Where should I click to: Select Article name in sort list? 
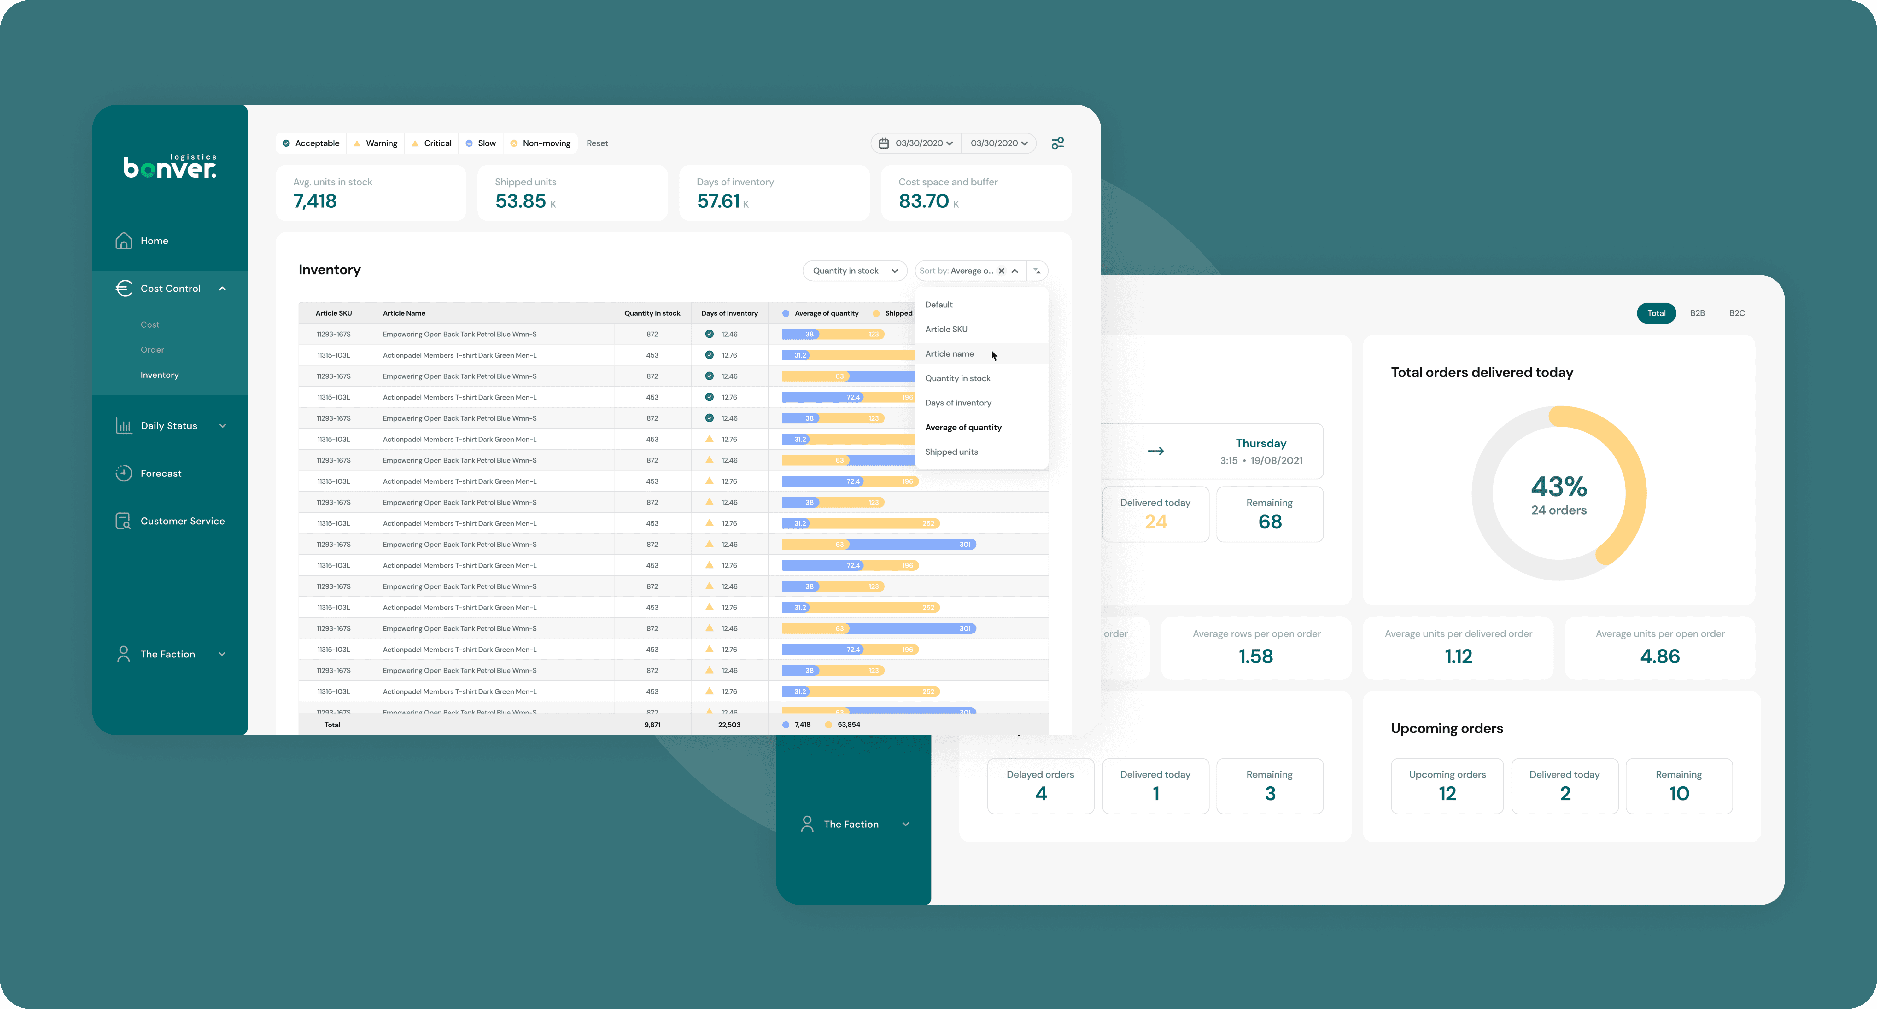950,354
